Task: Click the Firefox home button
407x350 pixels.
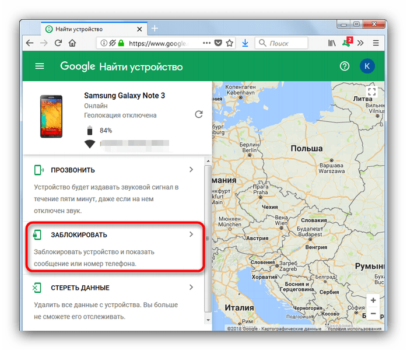Action: click(72, 43)
